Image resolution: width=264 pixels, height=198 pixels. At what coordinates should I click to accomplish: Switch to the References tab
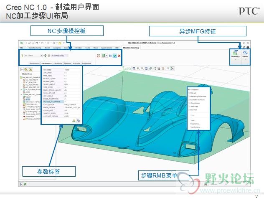(34, 63)
